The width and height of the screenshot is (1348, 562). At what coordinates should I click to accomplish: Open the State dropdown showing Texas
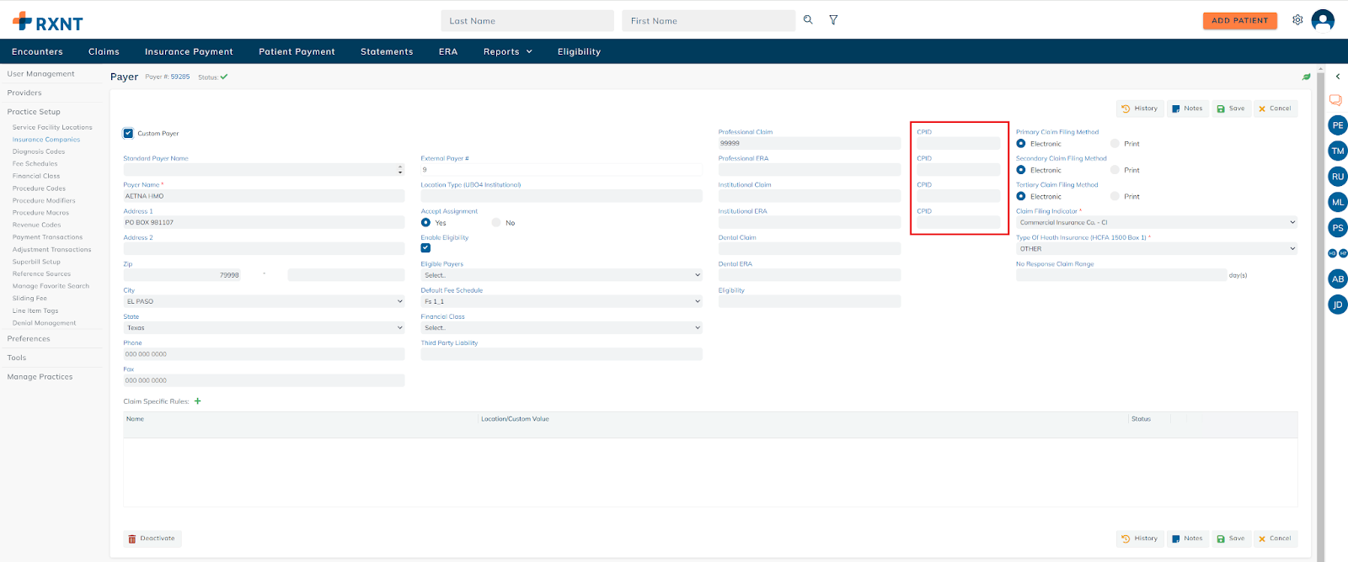(264, 328)
